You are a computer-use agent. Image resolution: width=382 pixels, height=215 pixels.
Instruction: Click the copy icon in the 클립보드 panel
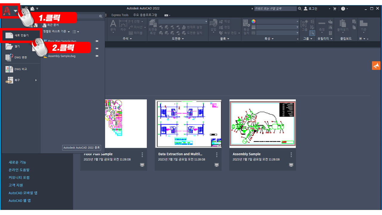tap(354, 27)
